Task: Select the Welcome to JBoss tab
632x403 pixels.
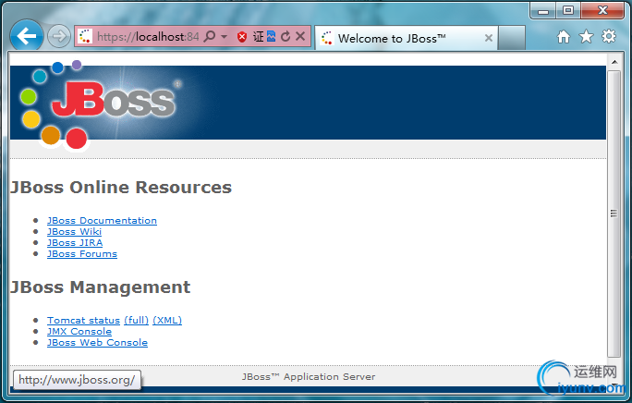Action: tap(406, 38)
